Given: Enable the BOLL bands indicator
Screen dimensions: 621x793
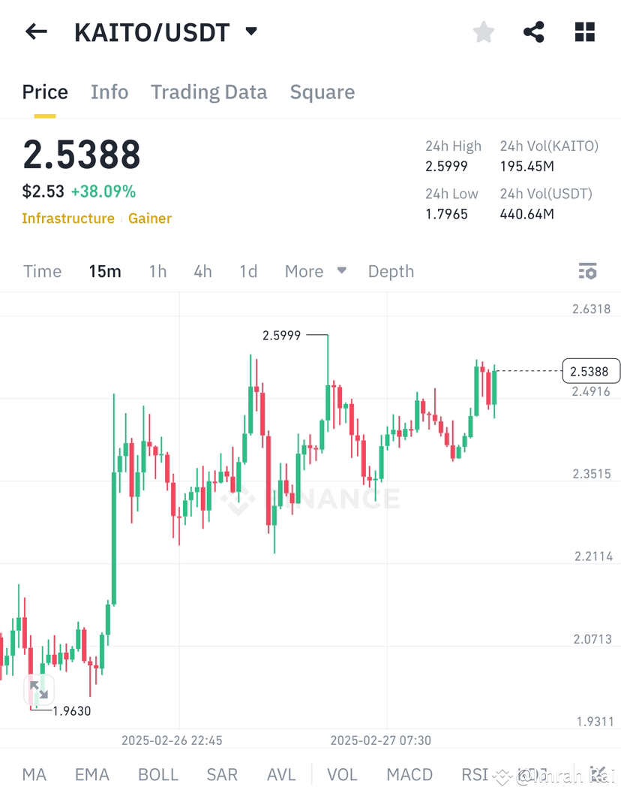Looking at the screenshot, I should (x=157, y=774).
